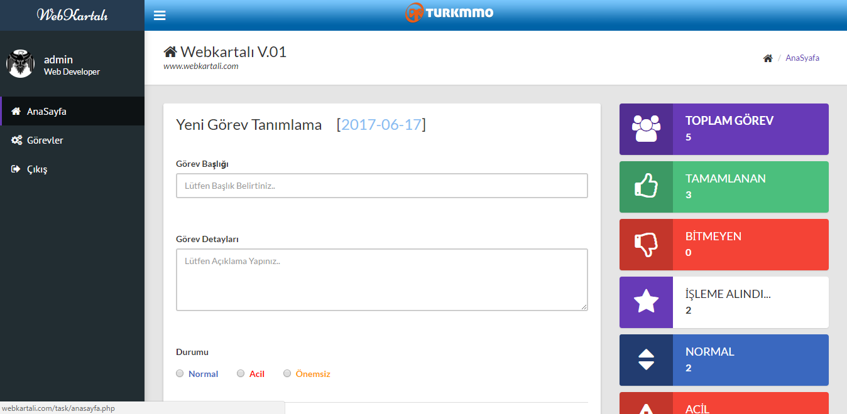Select the Normal status radio button
This screenshot has width=847, height=414.
click(x=180, y=373)
